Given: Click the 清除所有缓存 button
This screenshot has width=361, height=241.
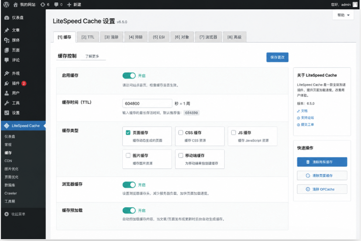Looking at the screenshot, I should click(322, 162).
